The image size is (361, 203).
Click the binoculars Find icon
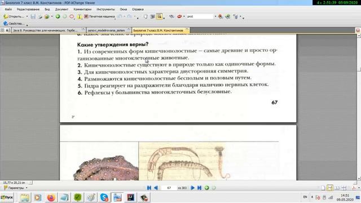[x=171, y=16]
